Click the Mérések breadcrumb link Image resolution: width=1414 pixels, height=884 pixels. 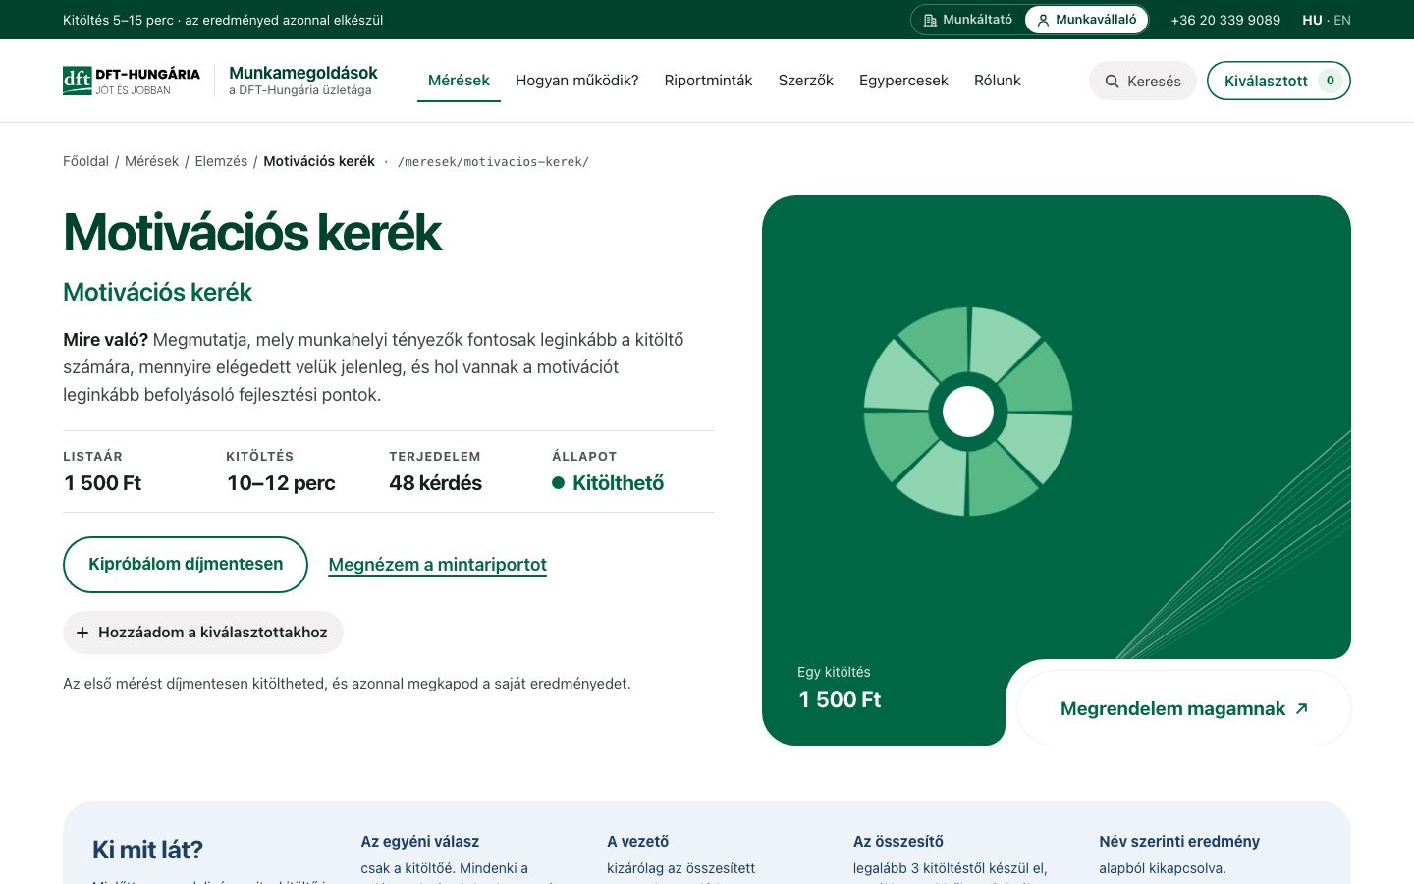point(152,161)
